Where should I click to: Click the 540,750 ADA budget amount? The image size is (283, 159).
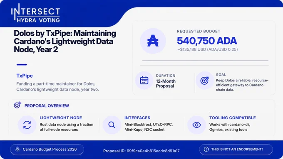pyautogui.click(x=207, y=41)
